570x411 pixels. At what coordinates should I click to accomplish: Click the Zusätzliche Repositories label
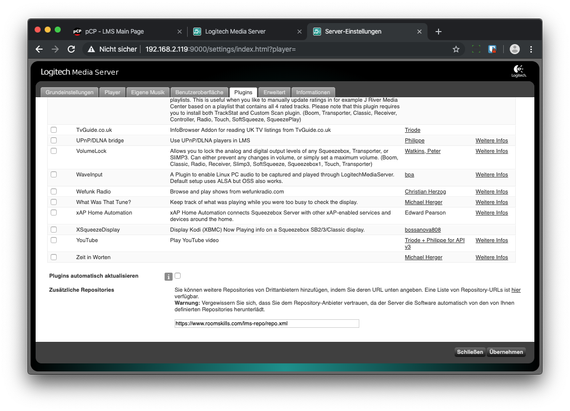click(82, 290)
